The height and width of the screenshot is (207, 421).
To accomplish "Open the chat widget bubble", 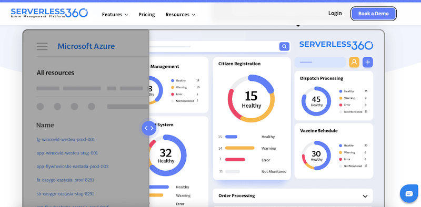I will [409, 193].
